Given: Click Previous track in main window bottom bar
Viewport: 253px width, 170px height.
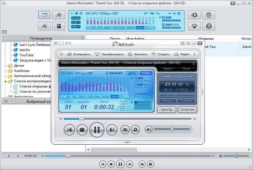Looking at the screenshot, I should 103,164.
